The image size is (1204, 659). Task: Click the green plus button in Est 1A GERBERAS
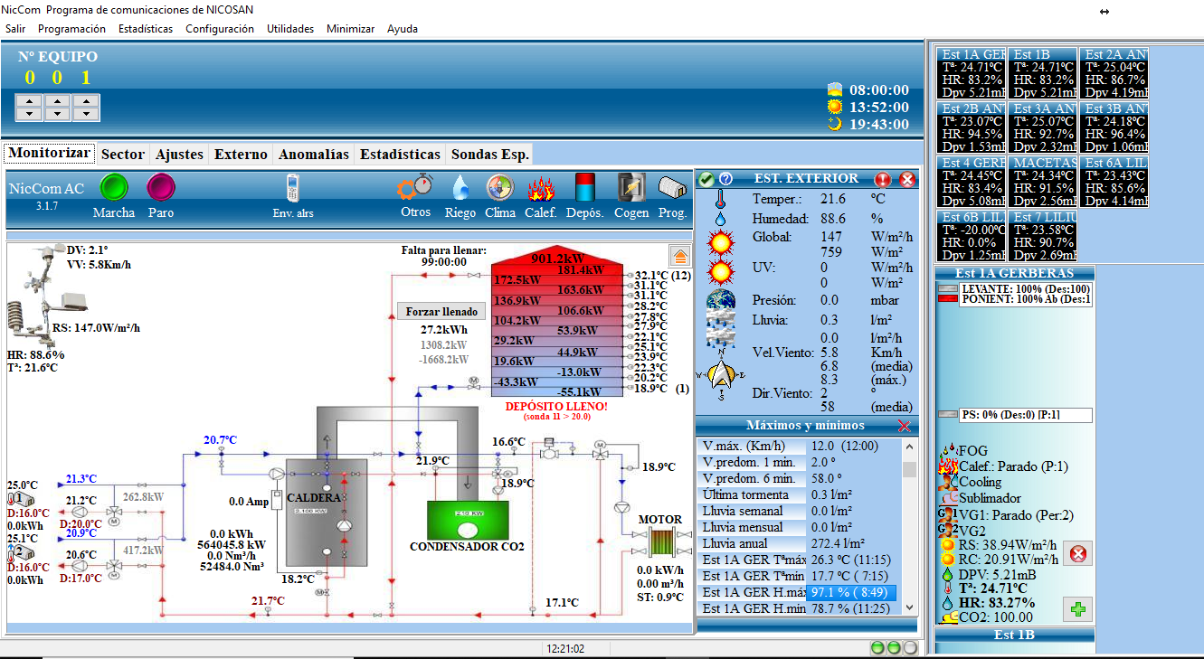click(x=1077, y=609)
